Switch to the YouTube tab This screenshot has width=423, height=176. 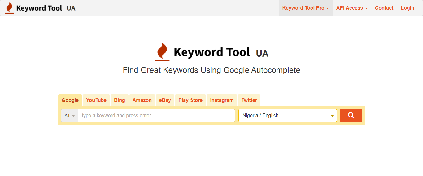click(x=96, y=100)
